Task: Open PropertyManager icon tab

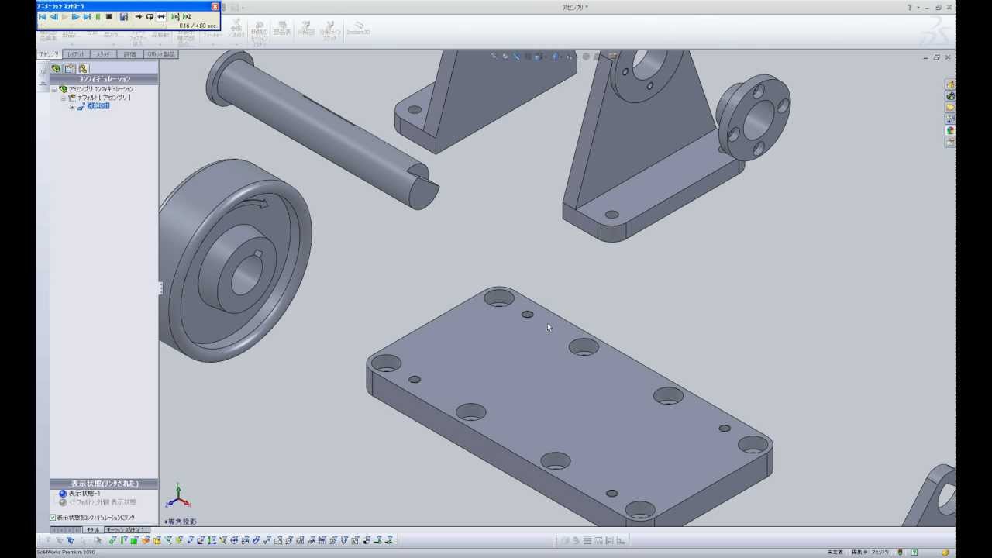Action: [x=69, y=68]
